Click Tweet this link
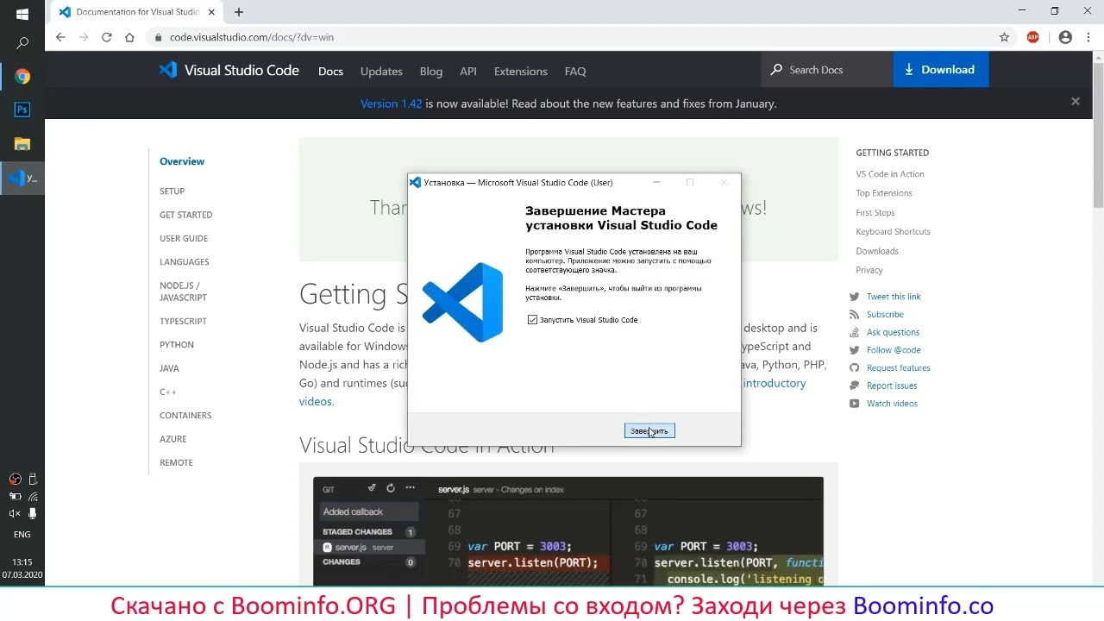Image resolution: width=1104 pixels, height=621 pixels. coord(894,297)
